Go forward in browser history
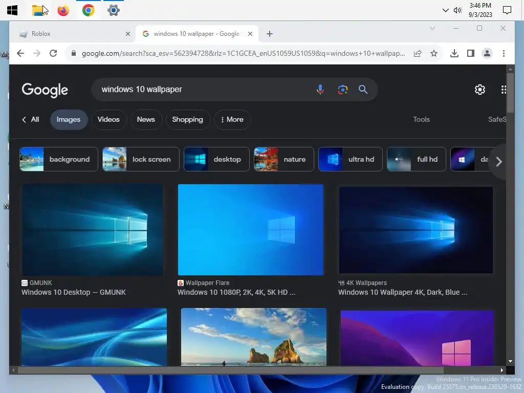Image resolution: width=524 pixels, height=393 pixels. pyautogui.click(x=37, y=53)
